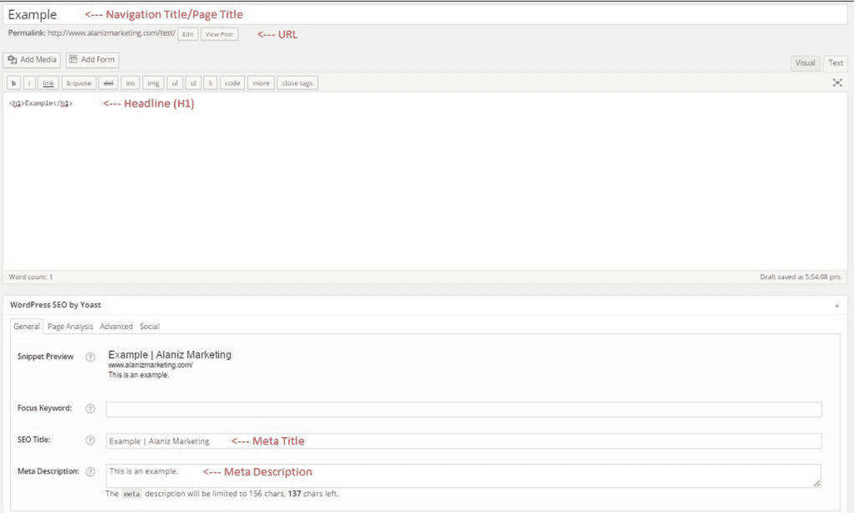Open the Advanced tab in Yoast
The image size is (856, 513).
coord(116,327)
